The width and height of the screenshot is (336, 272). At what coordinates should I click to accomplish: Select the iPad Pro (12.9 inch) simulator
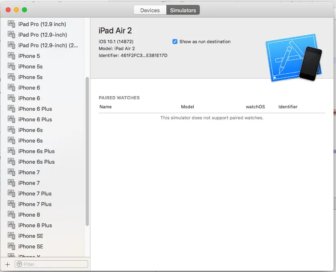(42, 24)
